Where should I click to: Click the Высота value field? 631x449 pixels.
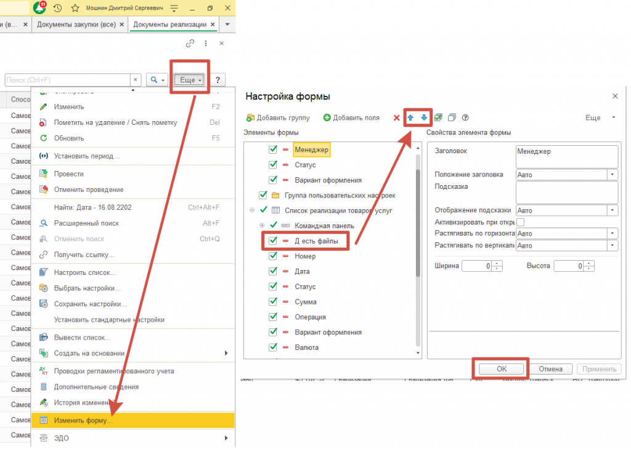coord(569,266)
